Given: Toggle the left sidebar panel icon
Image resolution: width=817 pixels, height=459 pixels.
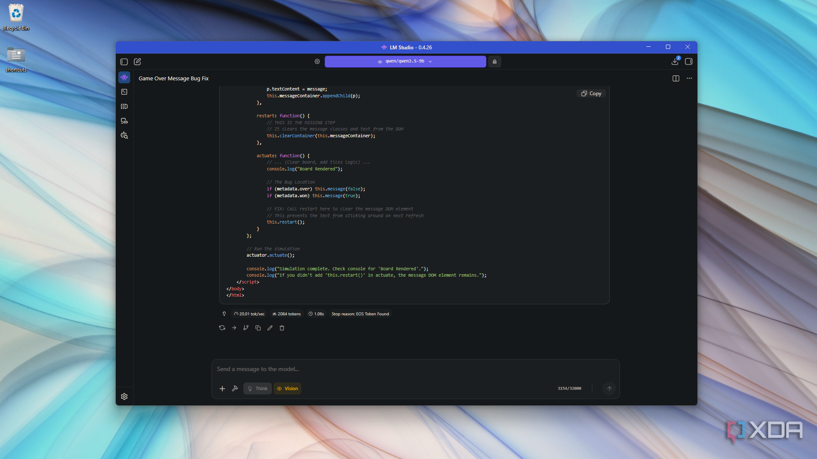Looking at the screenshot, I should pos(124,62).
